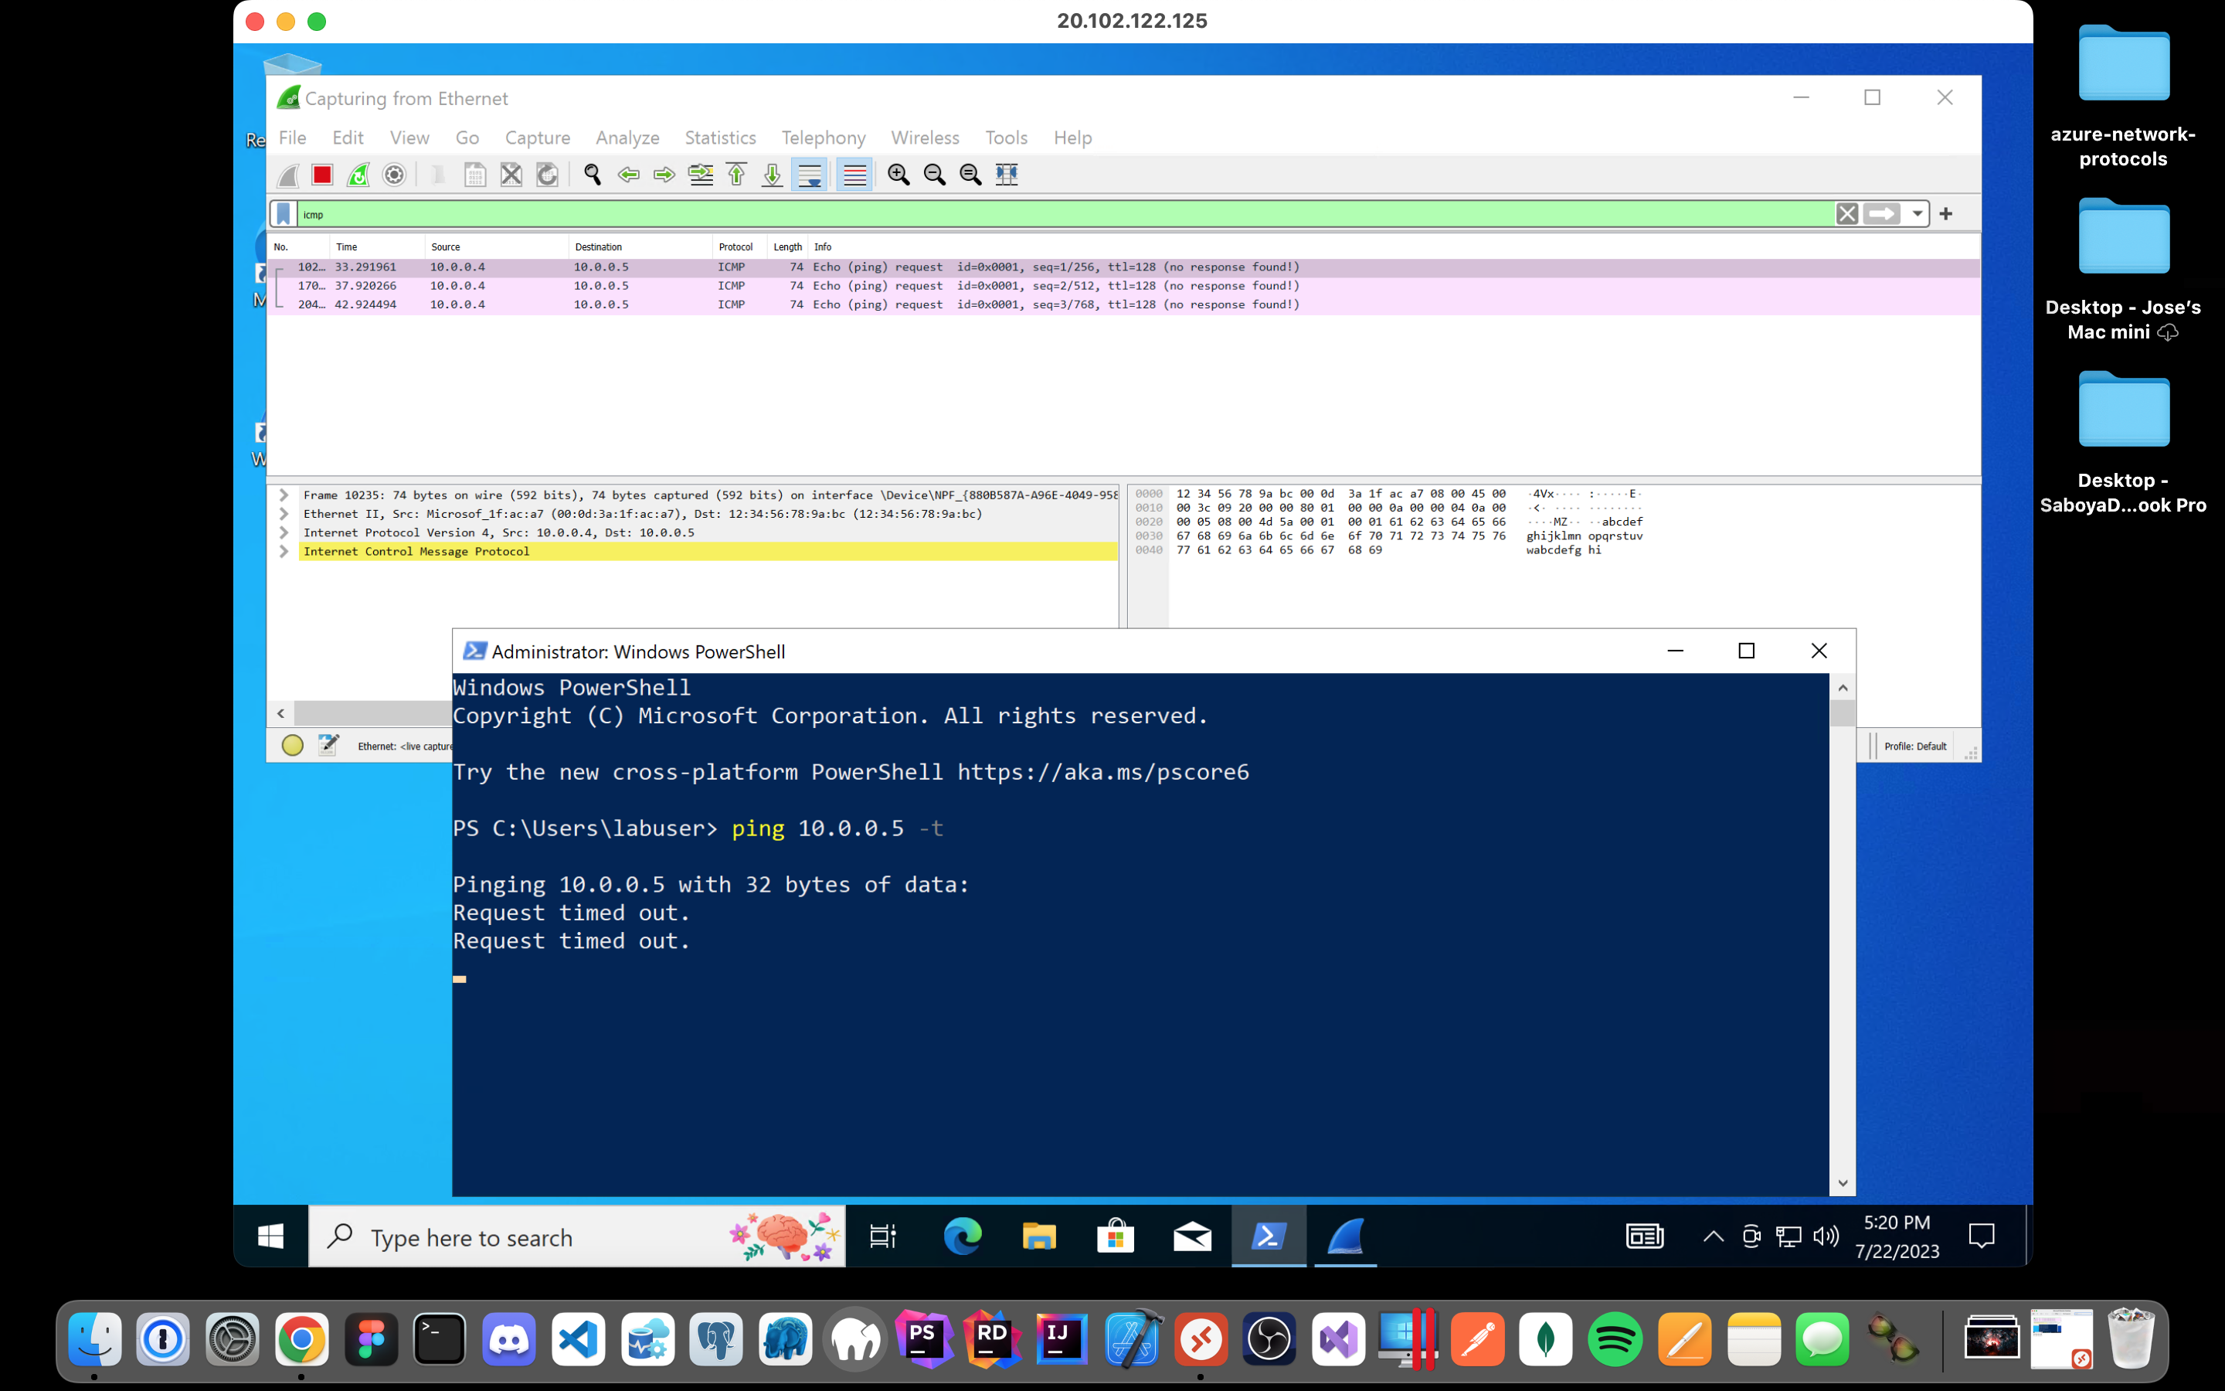Expand Internet Control Message Protocol details
2225x1391 pixels.
(x=284, y=552)
